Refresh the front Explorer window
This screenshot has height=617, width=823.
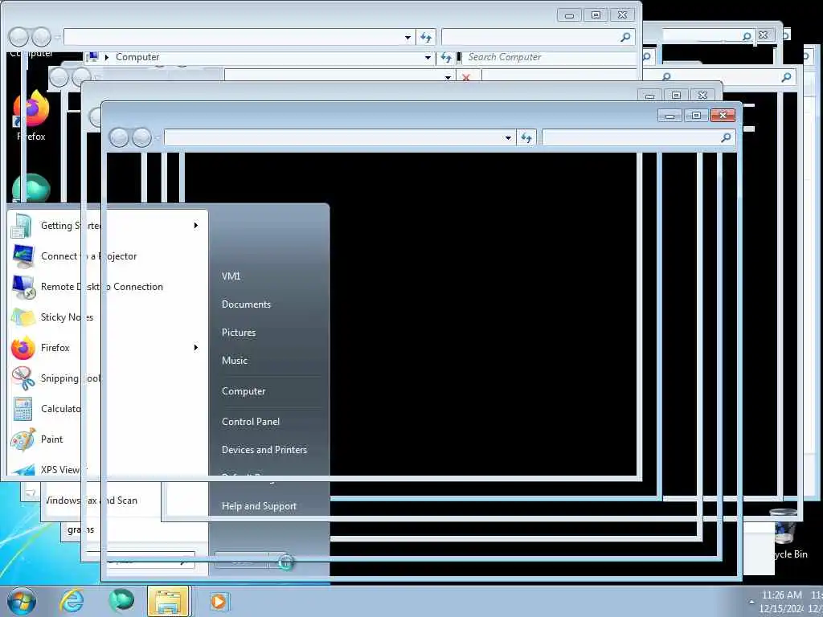526,138
